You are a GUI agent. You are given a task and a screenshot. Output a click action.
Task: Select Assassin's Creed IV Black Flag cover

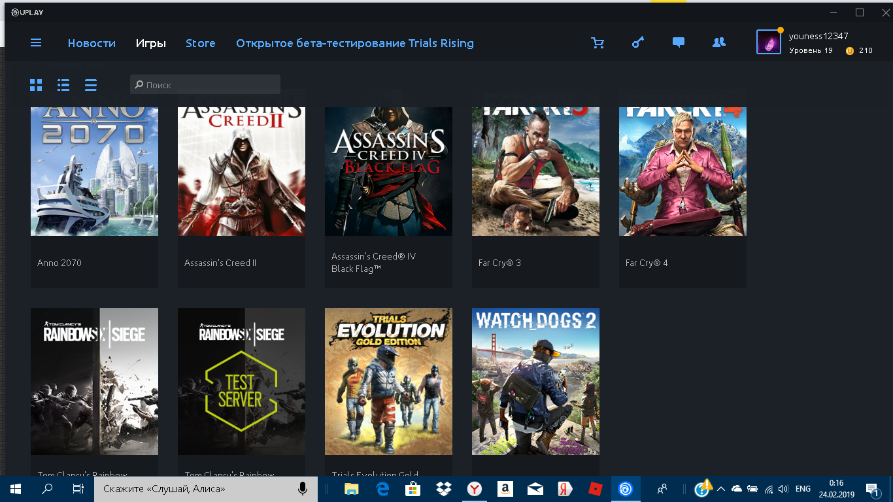click(388, 171)
